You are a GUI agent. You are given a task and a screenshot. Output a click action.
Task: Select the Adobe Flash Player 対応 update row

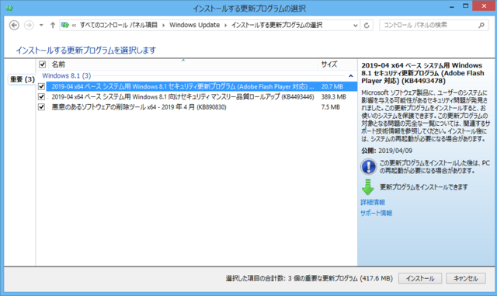click(x=202, y=86)
